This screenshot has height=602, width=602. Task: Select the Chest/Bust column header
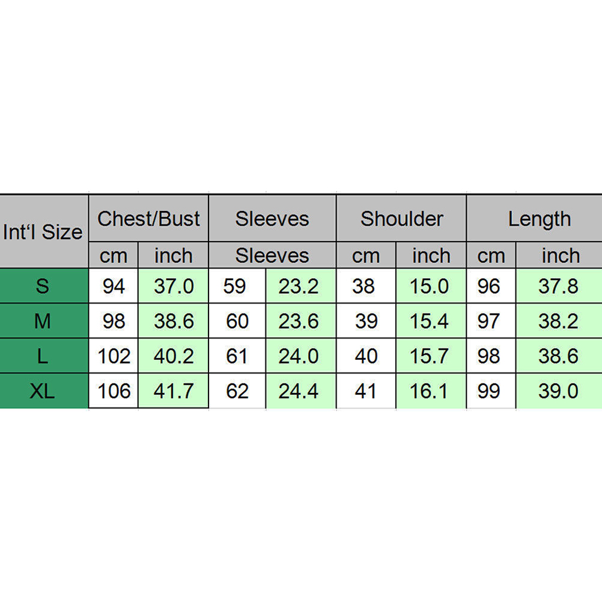click(x=148, y=219)
